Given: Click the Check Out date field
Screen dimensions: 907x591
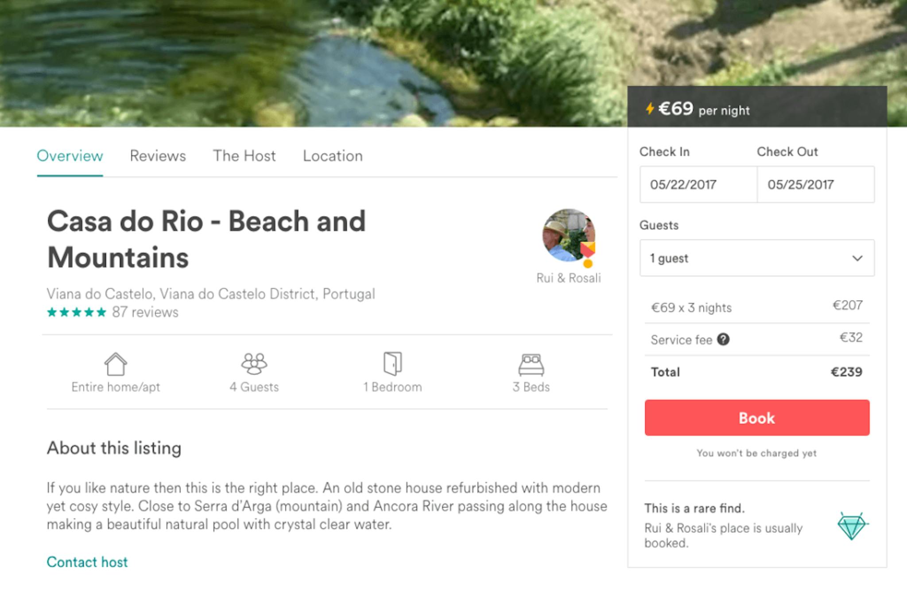Looking at the screenshot, I should pyautogui.click(x=816, y=185).
